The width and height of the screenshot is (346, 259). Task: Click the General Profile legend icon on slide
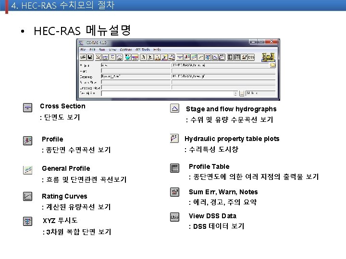pyautogui.click(x=27, y=170)
